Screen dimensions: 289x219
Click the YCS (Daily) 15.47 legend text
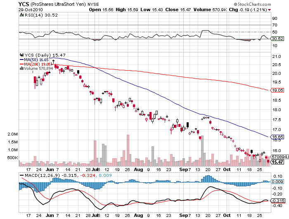[x=45, y=55]
